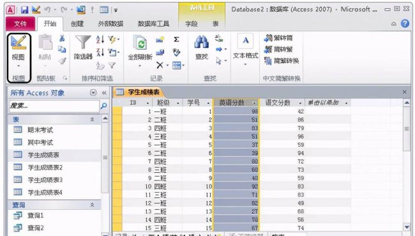Click the Paste (粘贴) clipboard icon
415x236 pixels.
45,42
